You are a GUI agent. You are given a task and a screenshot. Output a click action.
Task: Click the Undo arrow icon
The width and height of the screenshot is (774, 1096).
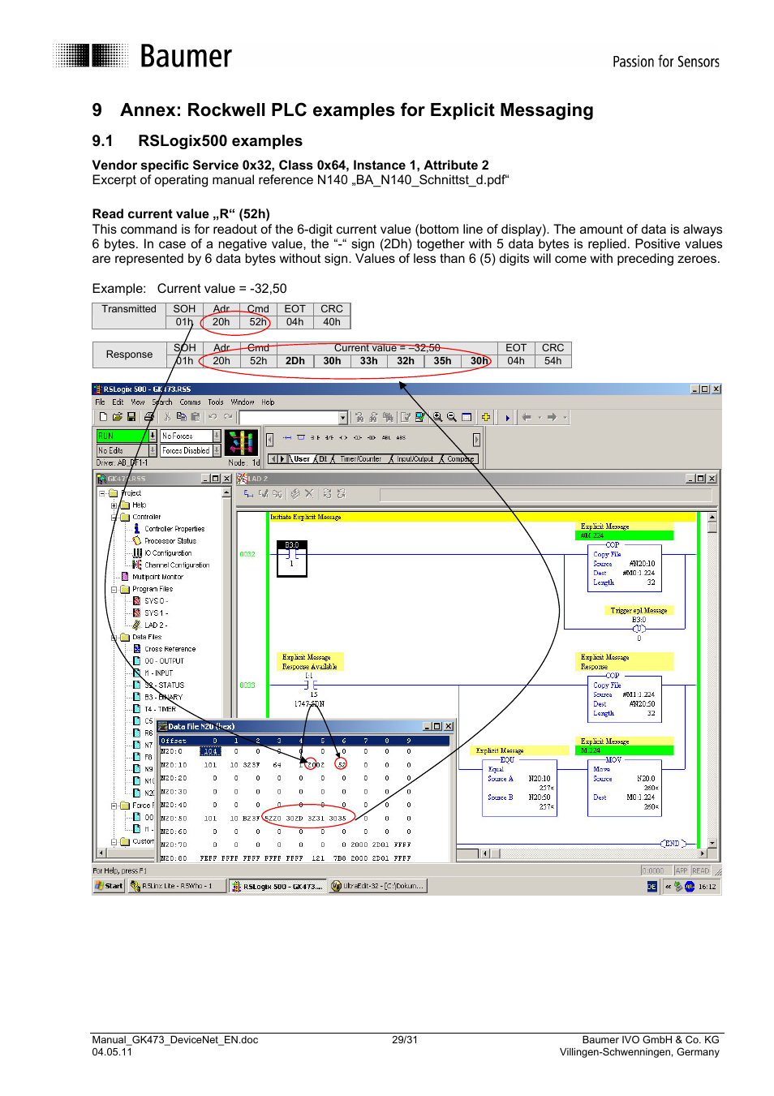point(213,417)
